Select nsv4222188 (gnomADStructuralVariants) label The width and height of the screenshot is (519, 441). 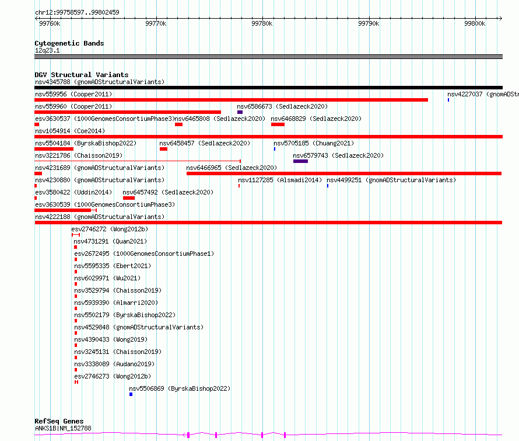pyautogui.click(x=100, y=217)
